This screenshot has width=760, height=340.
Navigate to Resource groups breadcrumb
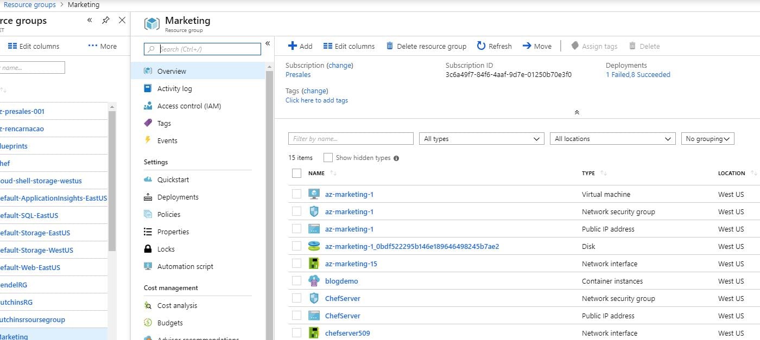coord(29,4)
